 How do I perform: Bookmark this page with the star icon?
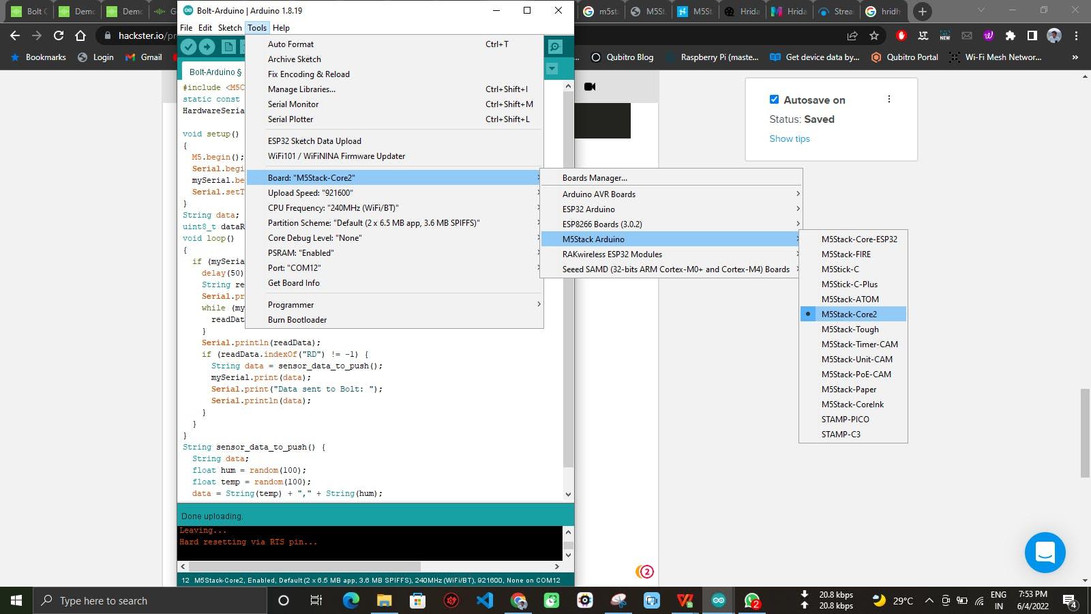874,35
